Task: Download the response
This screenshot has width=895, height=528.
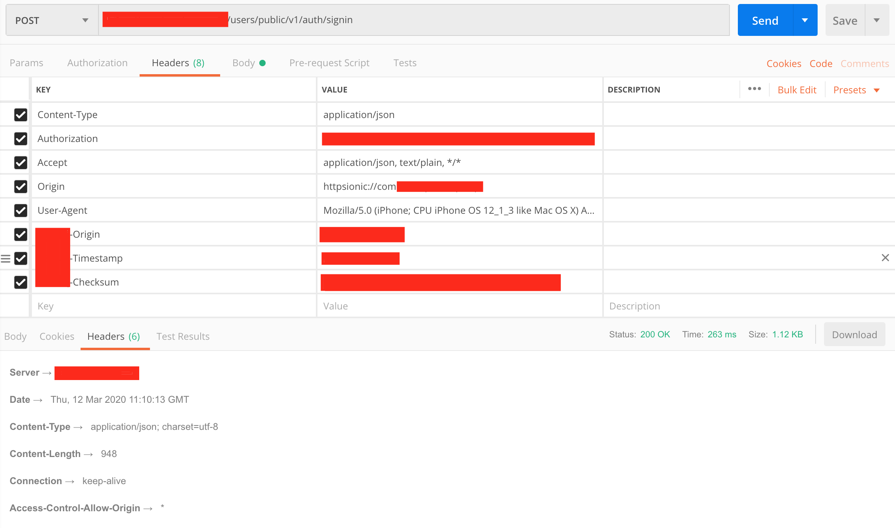Action: 854,334
